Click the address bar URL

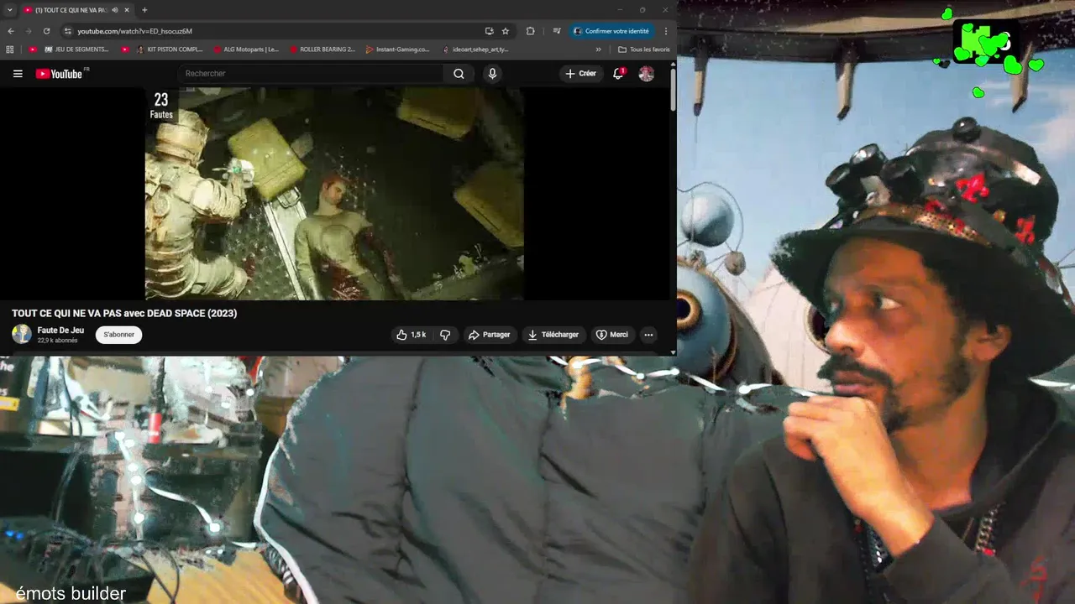[x=134, y=31]
